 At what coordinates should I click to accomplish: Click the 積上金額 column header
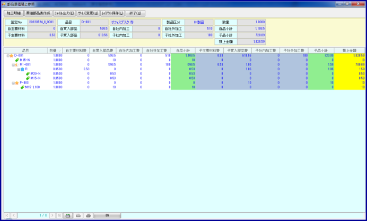point(349,51)
